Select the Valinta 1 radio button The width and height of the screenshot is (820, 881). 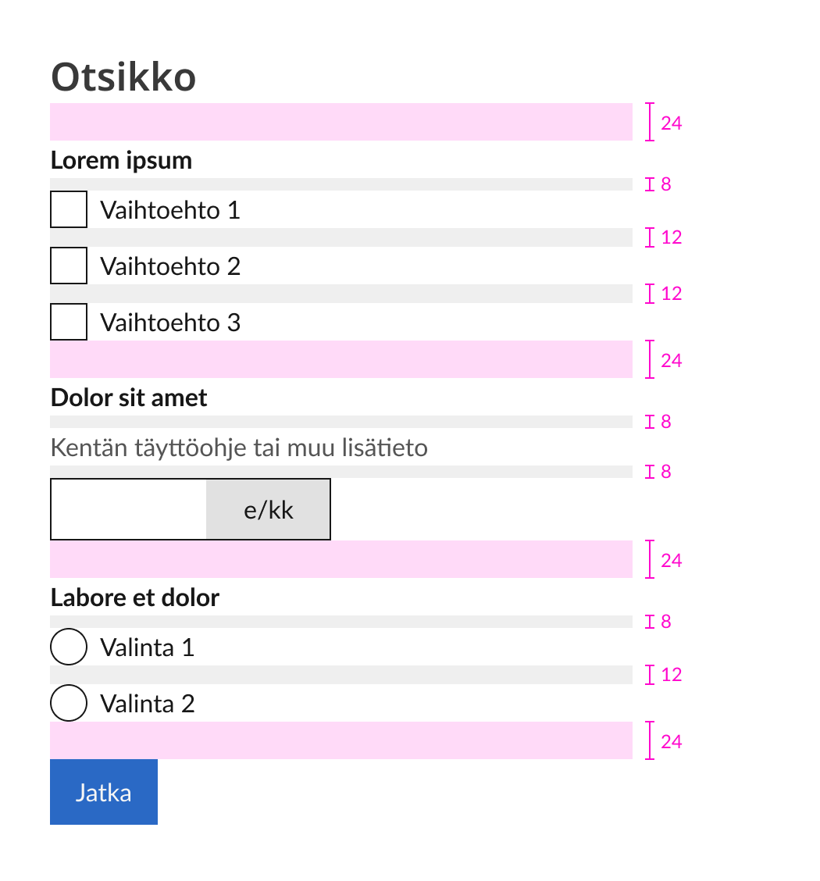coord(69,647)
